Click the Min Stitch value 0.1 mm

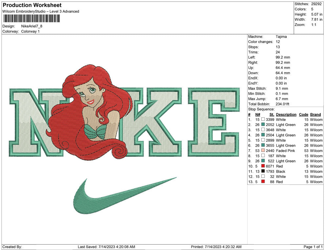tap(282, 94)
